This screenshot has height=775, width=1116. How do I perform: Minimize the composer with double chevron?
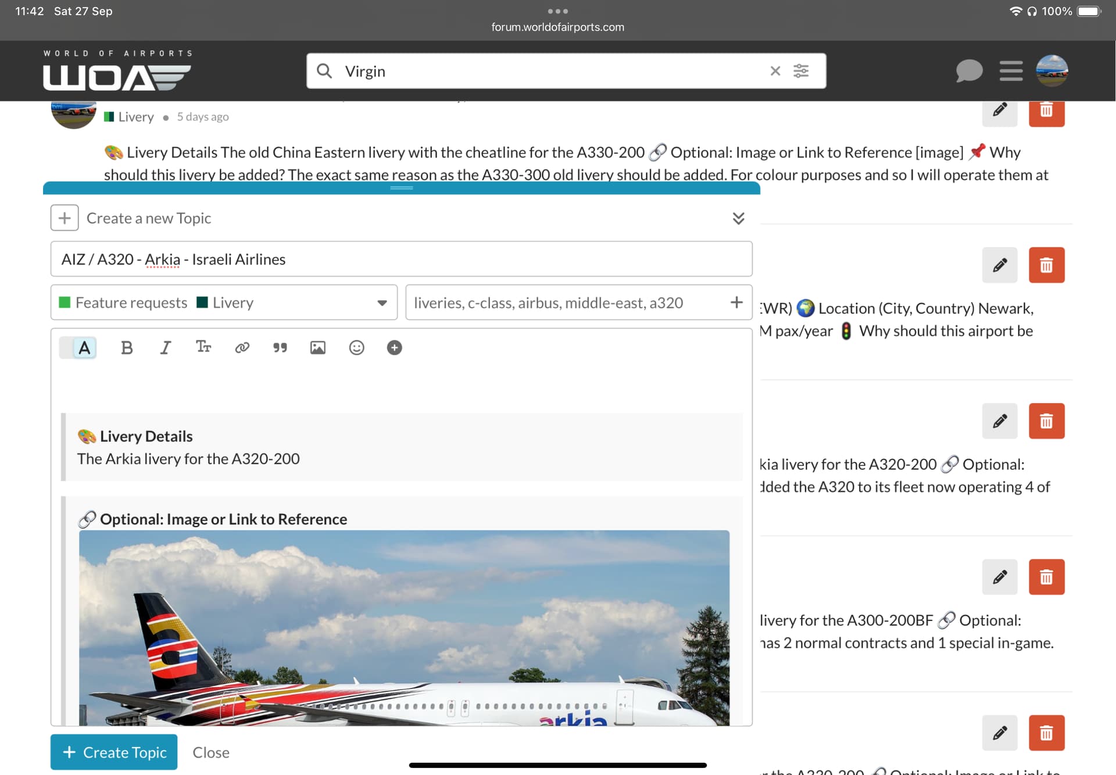[738, 218]
